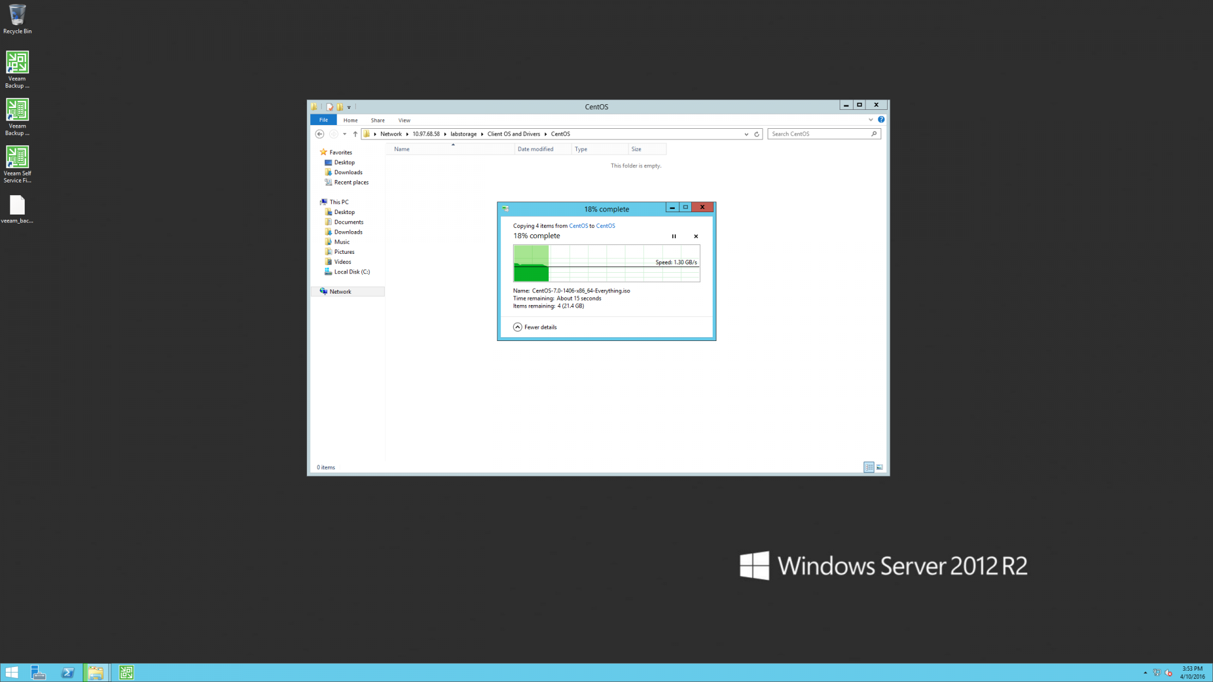Open the Share ribbon tab

point(378,120)
